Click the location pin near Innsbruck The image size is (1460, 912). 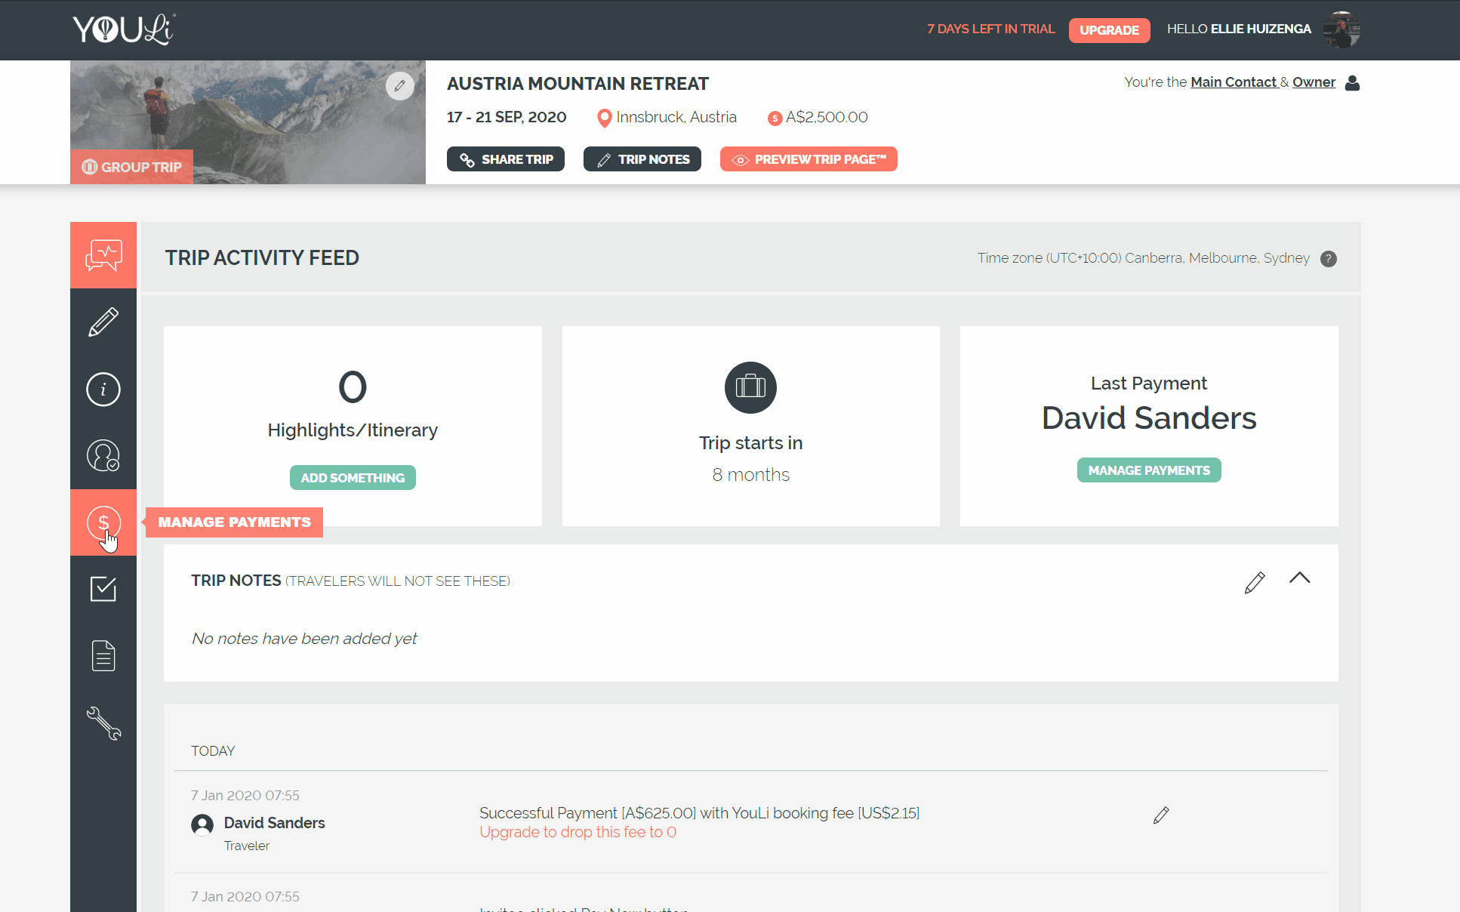pyautogui.click(x=604, y=118)
